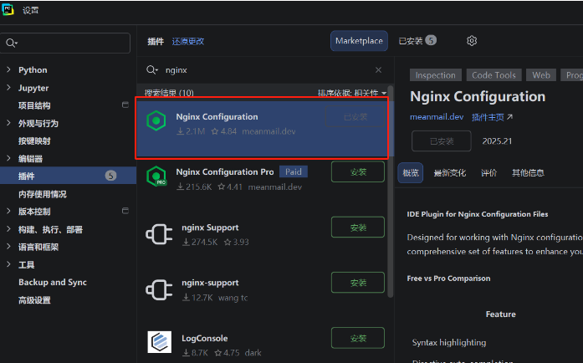The image size is (583, 363).
Task: Click the badge 5 on 插件 sidebar row
Action: (110, 176)
